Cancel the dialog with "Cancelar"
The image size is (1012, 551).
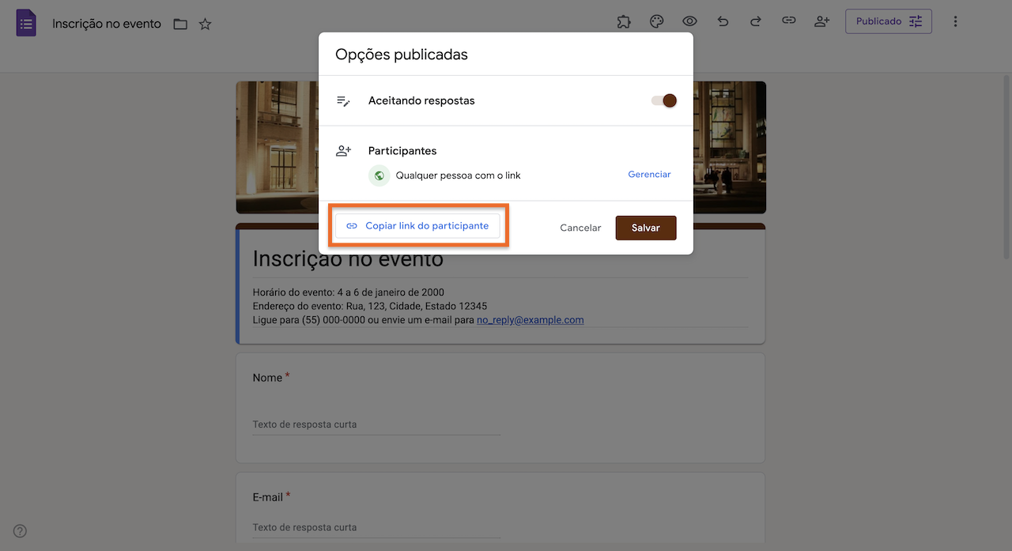pyautogui.click(x=580, y=227)
